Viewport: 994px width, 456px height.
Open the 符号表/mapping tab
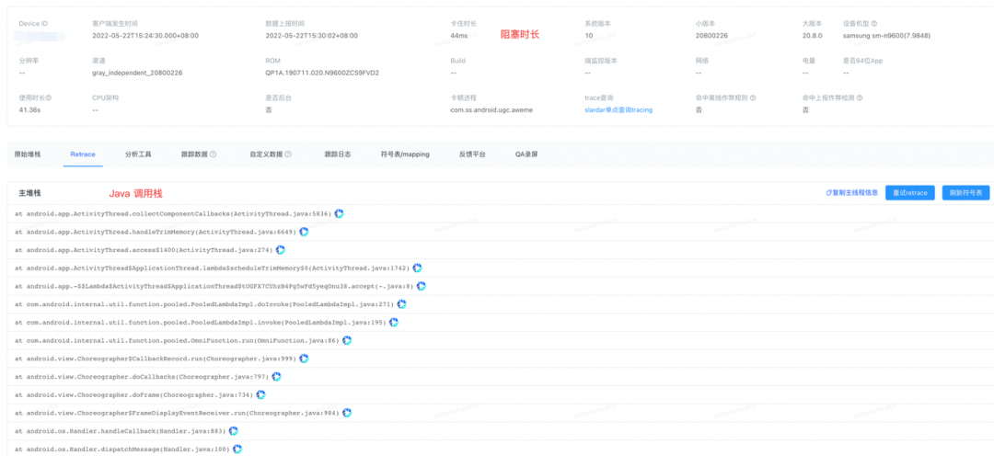point(405,154)
